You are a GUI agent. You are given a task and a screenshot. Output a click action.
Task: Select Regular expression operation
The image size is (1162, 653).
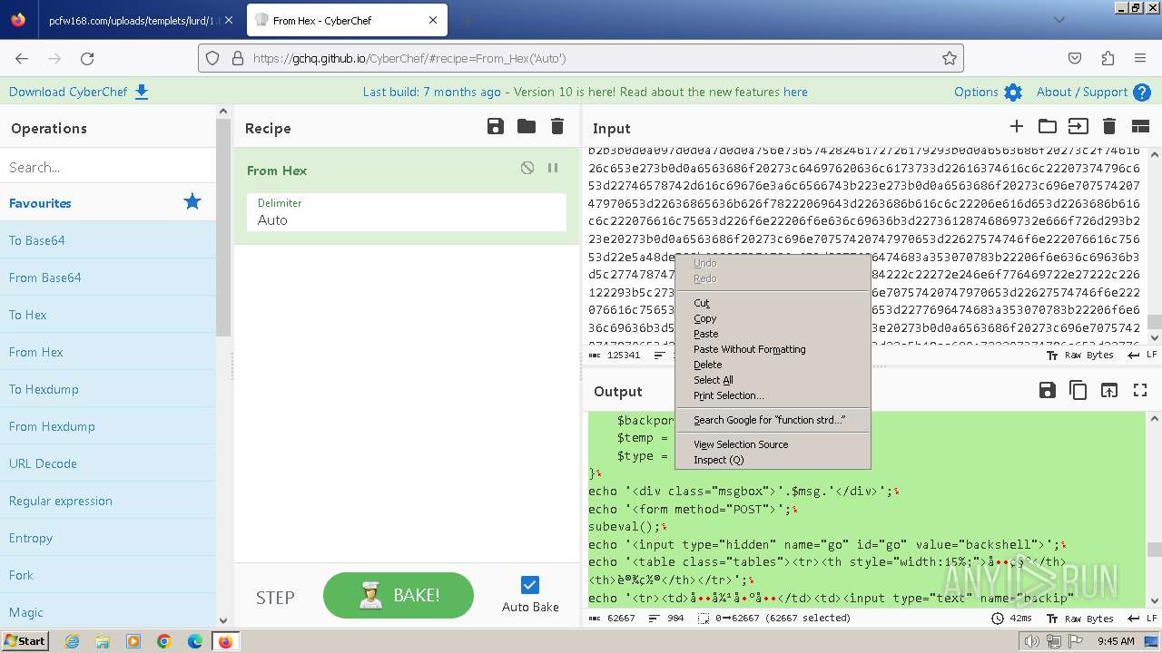click(x=107, y=501)
